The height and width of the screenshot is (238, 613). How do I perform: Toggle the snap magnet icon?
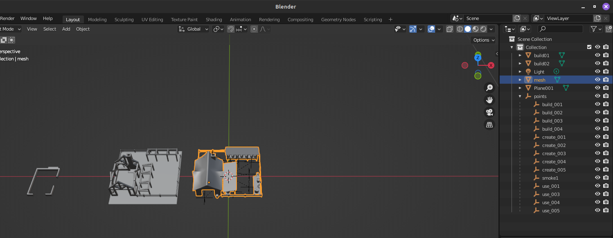click(231, 29)
